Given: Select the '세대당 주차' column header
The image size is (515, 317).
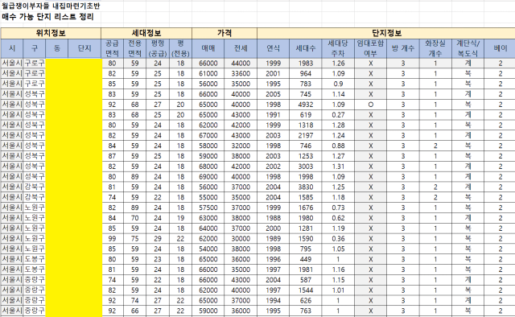Looking at the screenshot, I should click(338, 48).
